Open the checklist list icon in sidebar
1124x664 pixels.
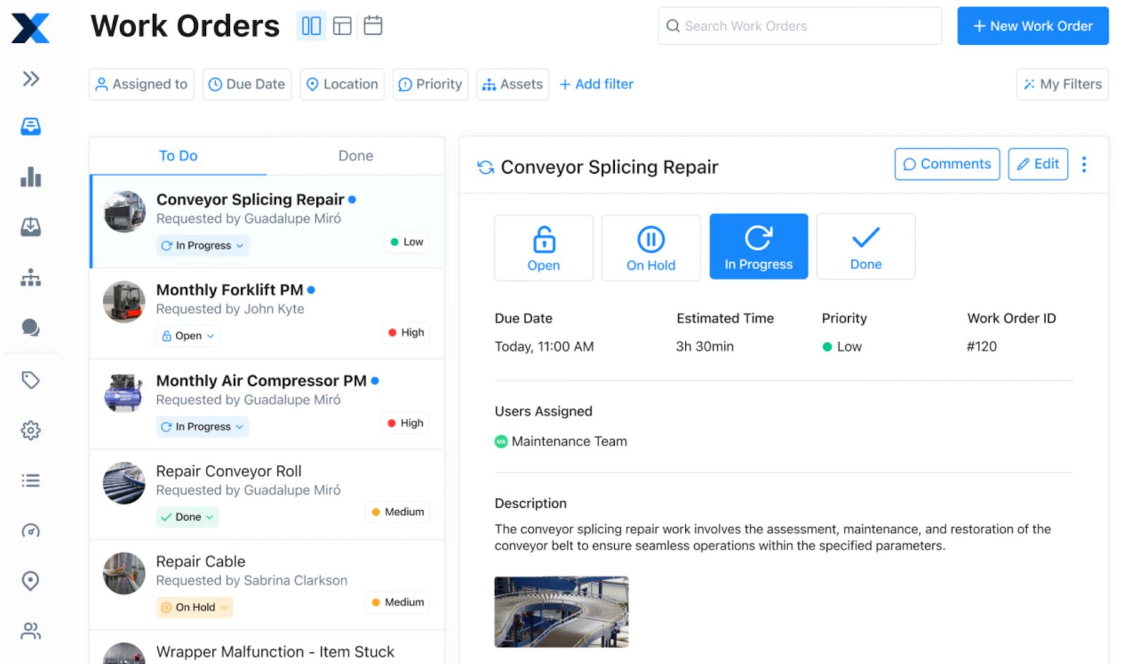click(30, 481)
